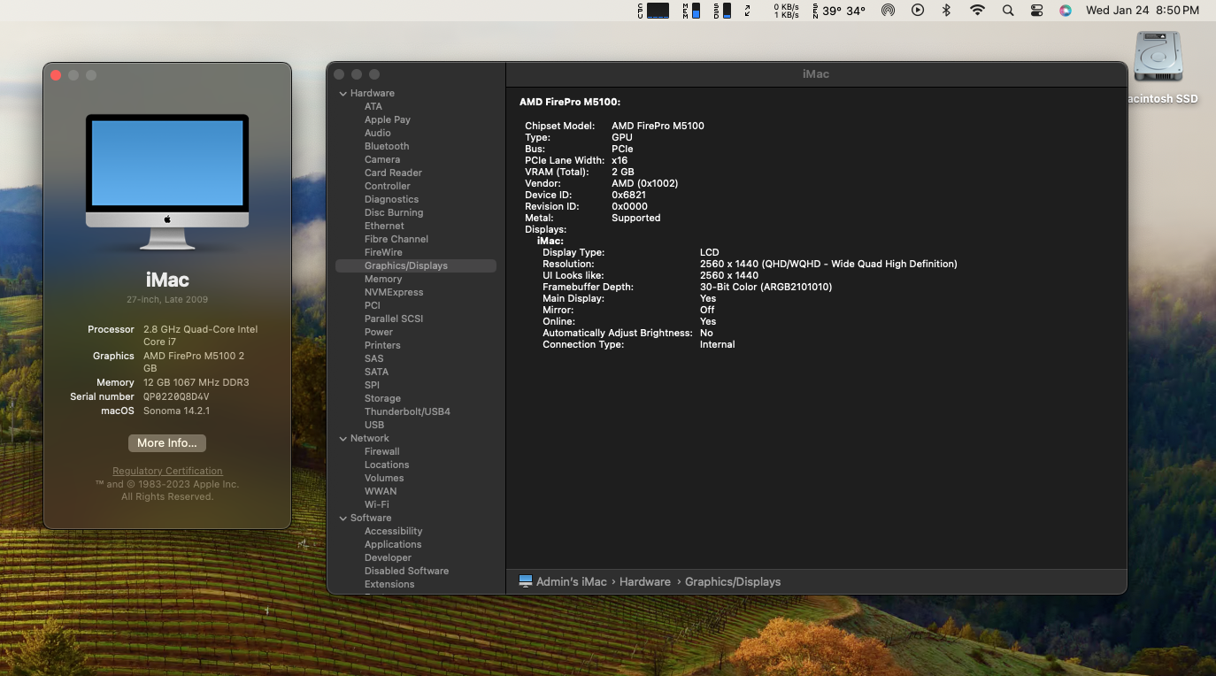Image resolution: width=1216 pixels, height=676 pixels.
Task: Collapse the Network section chevron
Action: pyautogui.click(x=343, y=438)
